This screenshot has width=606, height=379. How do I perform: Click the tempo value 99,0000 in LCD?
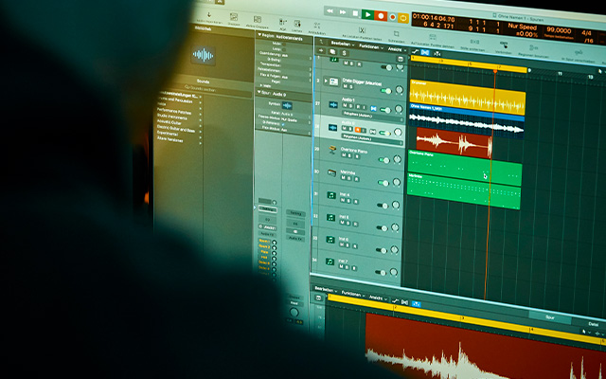[x=559, y=29]
